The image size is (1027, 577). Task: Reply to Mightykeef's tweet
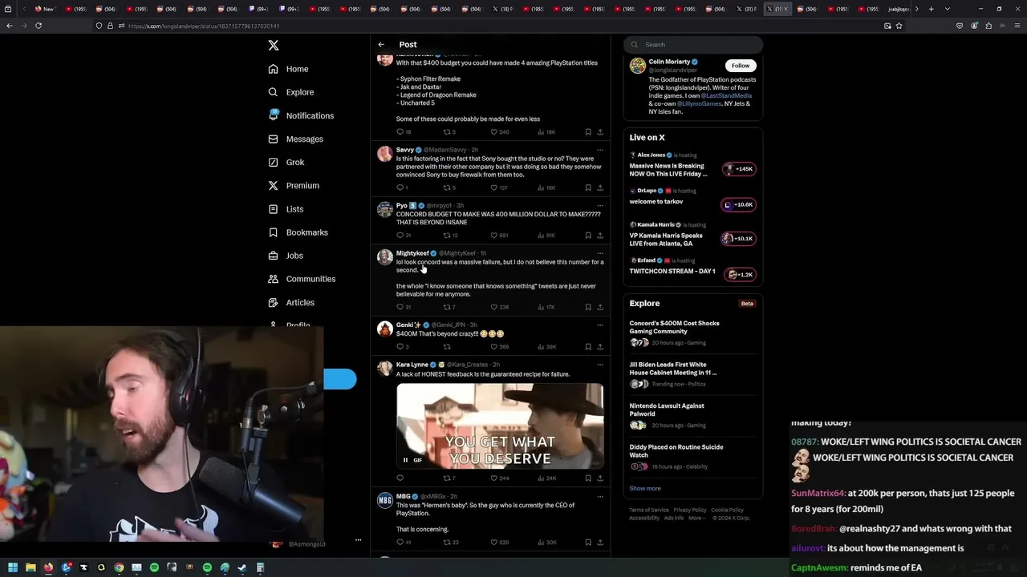click(400, 307)
